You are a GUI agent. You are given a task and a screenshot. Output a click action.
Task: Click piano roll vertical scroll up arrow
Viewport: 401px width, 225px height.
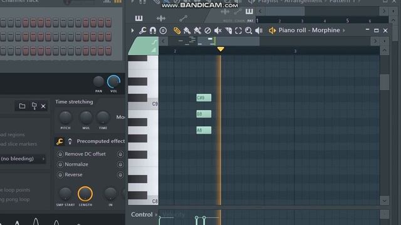[384, 51]
